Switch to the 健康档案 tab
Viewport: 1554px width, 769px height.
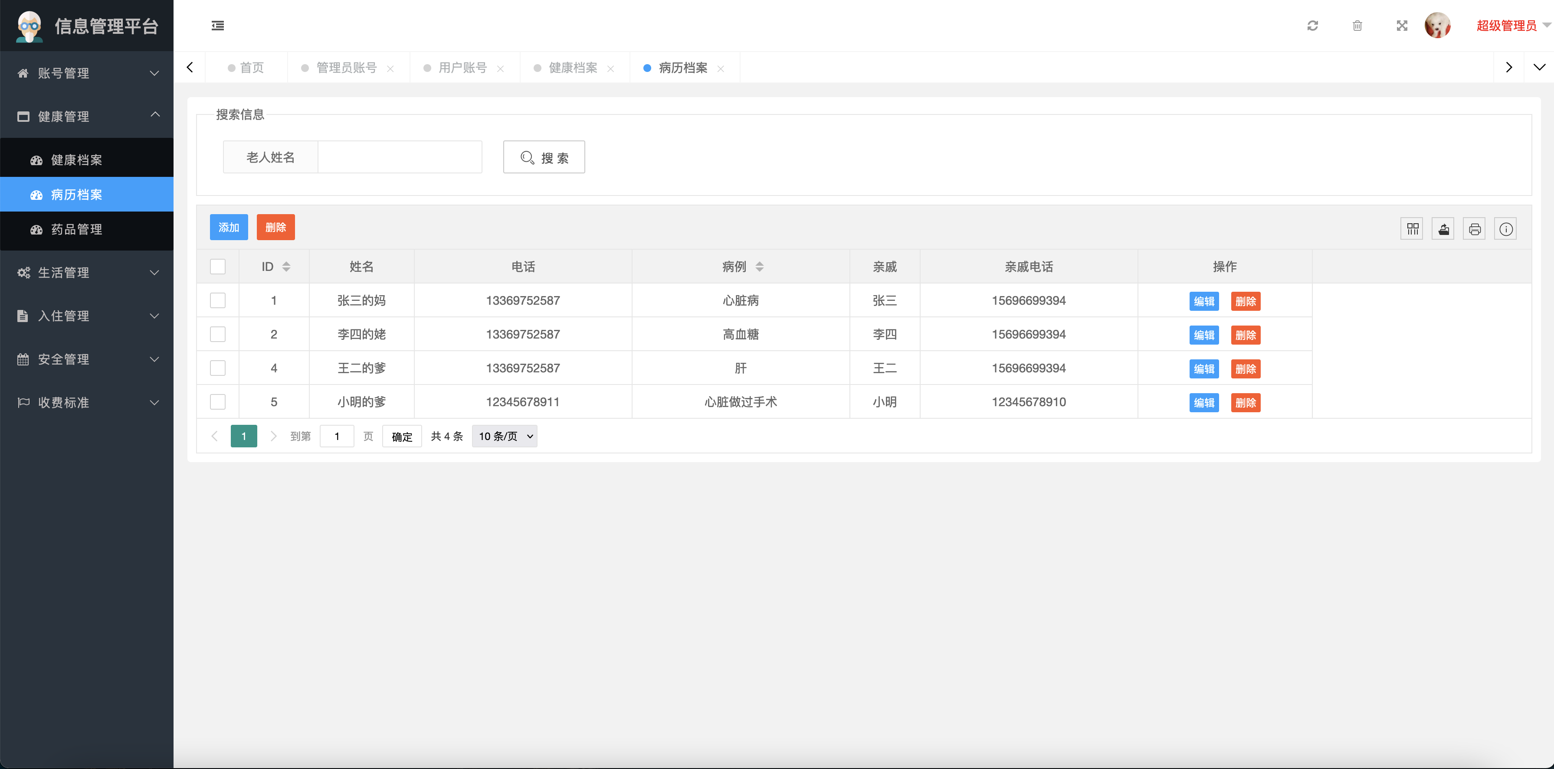tap(573, 68)
